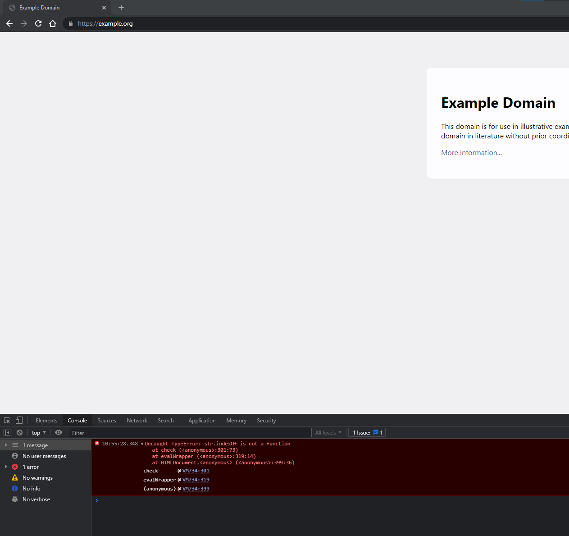Open the VM734:319 source link
This screenshot has height=536, width=569.
(x=196, y=480)
